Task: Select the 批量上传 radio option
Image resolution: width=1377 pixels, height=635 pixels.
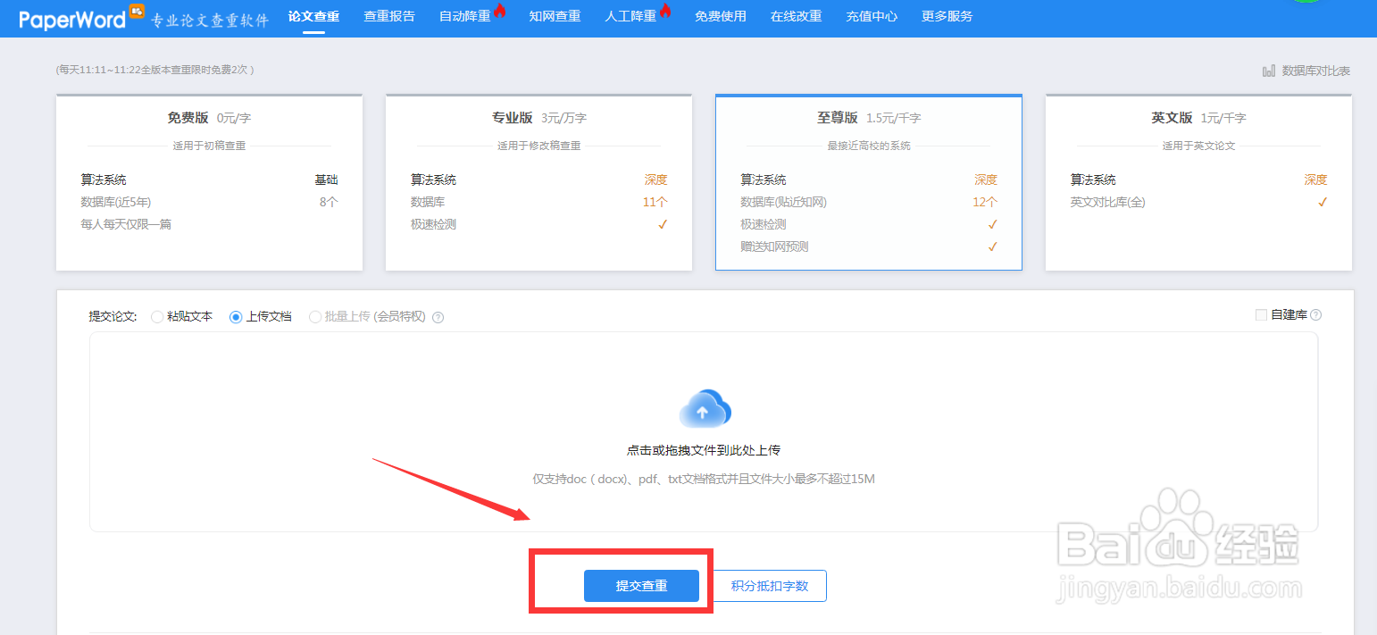Action: [x=315, y=316]
